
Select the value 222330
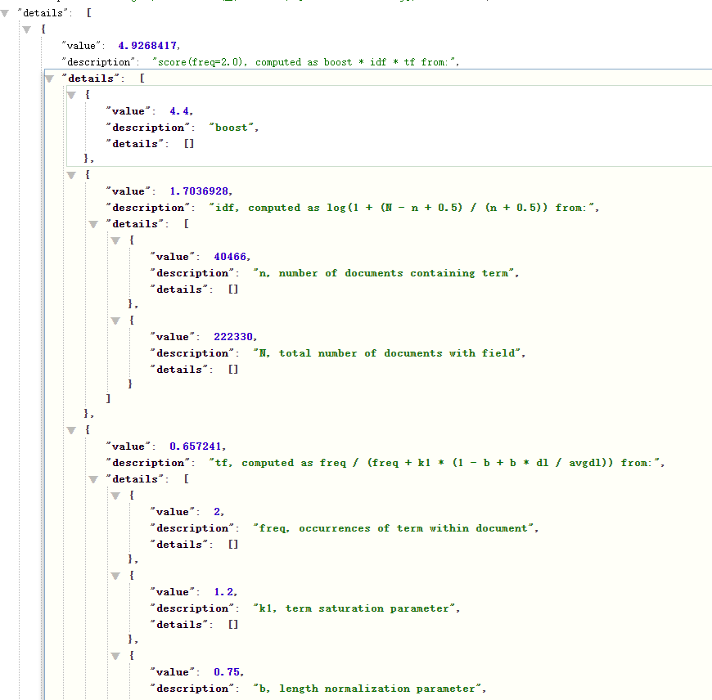233,337
